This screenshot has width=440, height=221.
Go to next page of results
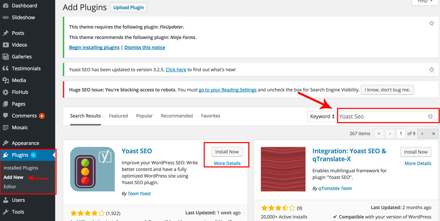[422, 134]
